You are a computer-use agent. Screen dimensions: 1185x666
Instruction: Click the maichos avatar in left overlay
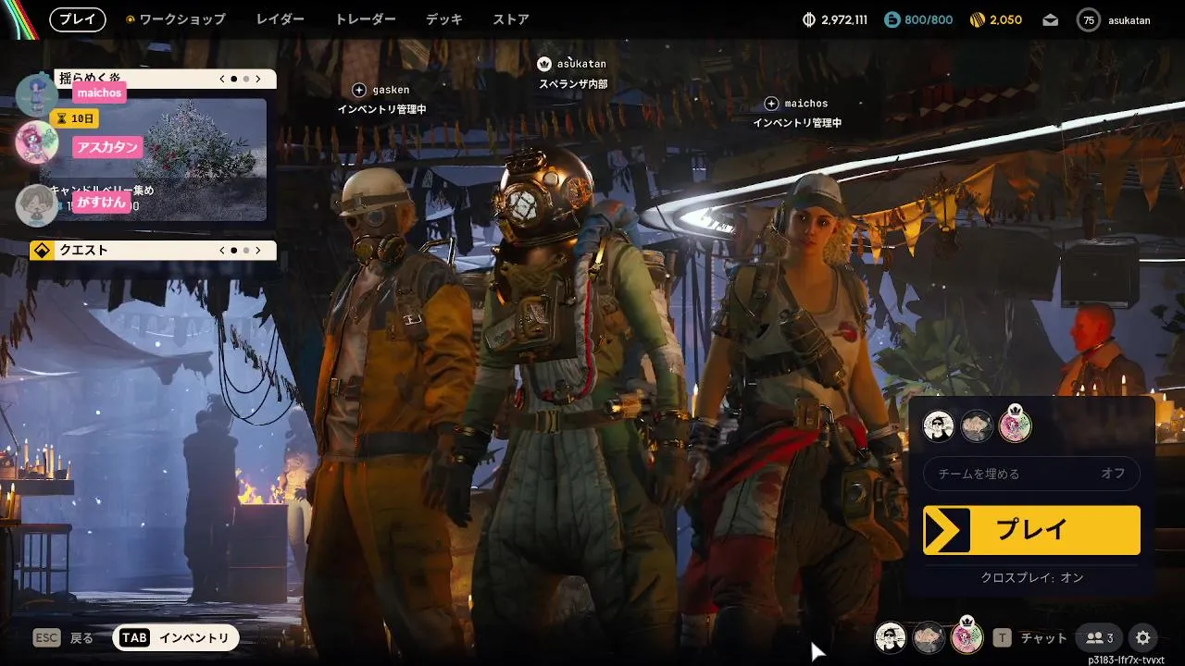(x=37, y=94)
